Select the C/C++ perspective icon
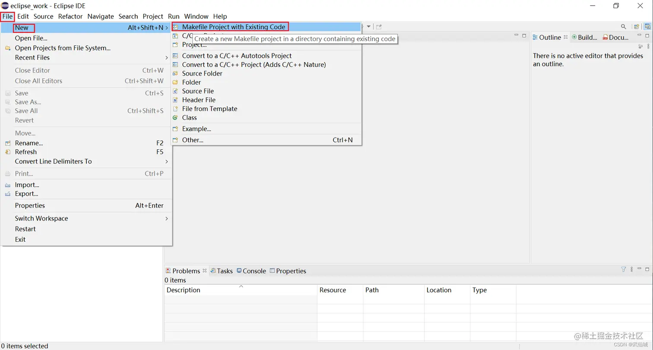The image size is (653, 350). [x=647, y=27]
